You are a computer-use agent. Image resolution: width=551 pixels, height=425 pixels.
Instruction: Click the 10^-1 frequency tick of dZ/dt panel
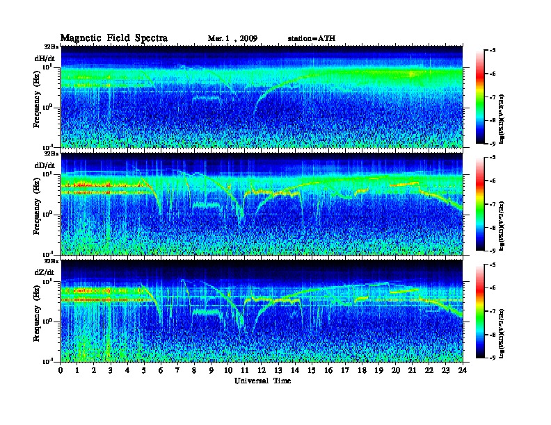(47, 361)
